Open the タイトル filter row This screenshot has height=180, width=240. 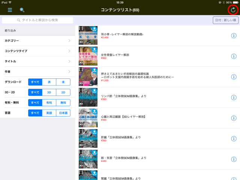37,61
